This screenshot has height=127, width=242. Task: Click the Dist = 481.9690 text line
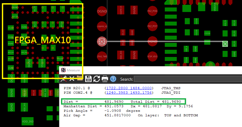click(x=93, y=102)
